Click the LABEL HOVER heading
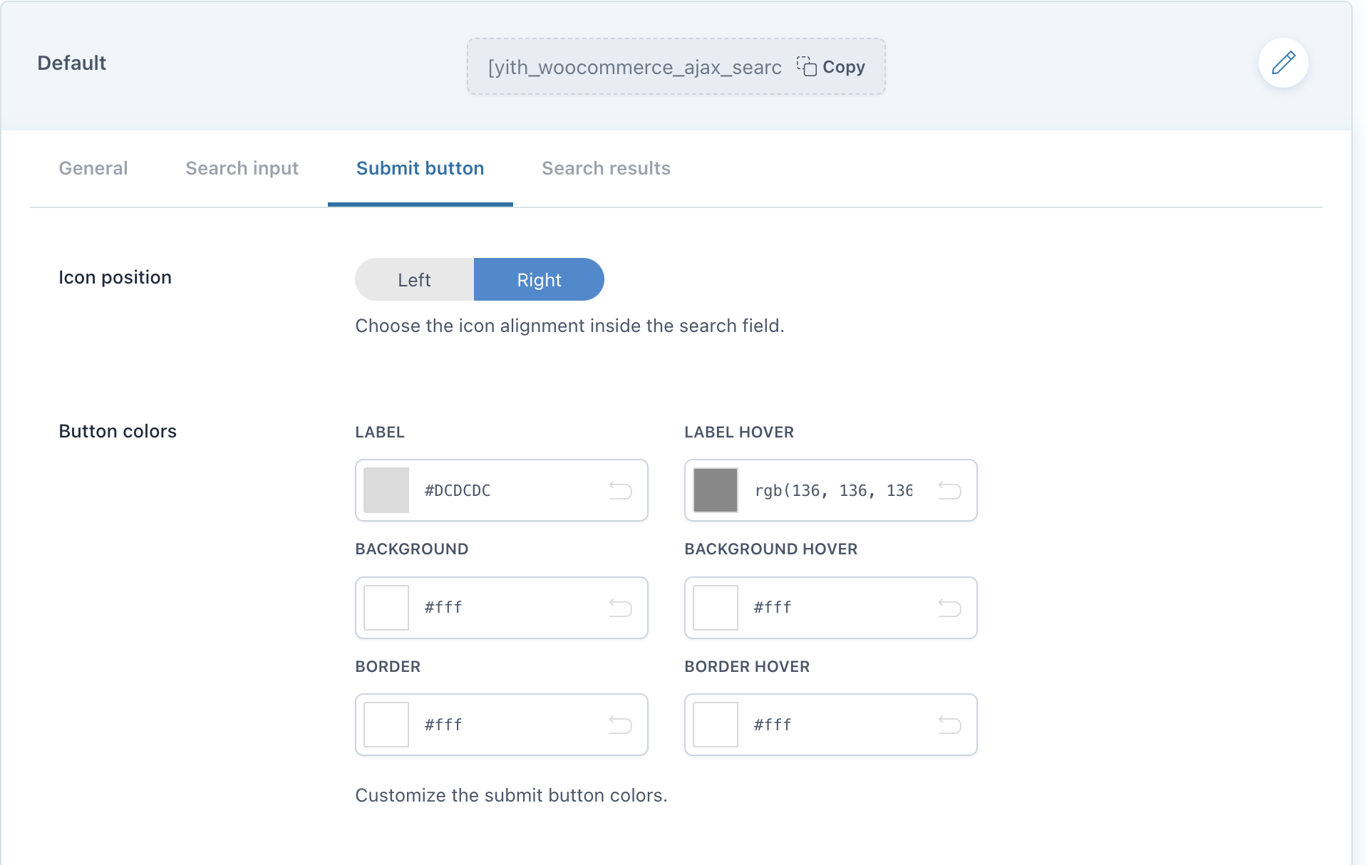The height and width of the screenshot is (865, 1367). 739,432
